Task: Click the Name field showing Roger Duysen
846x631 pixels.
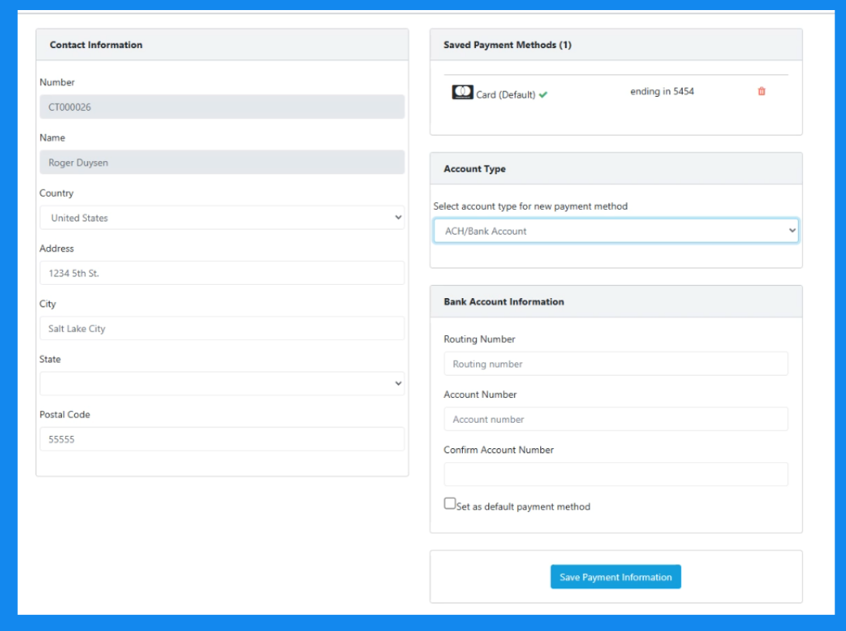Action: tap(221, 163)
